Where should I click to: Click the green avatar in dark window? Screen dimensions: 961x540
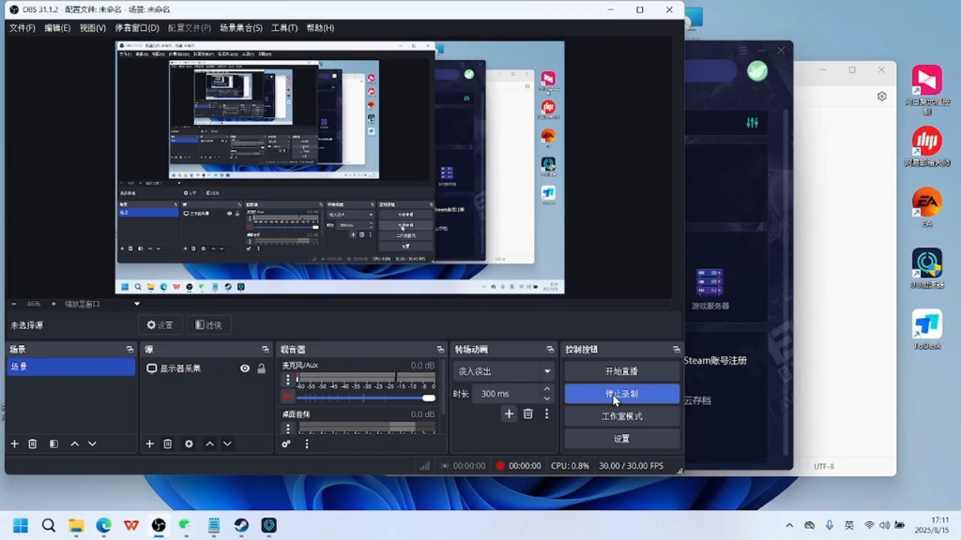[757, 71]
